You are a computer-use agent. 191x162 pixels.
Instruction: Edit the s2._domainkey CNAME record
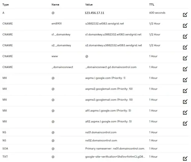point(185,47)
